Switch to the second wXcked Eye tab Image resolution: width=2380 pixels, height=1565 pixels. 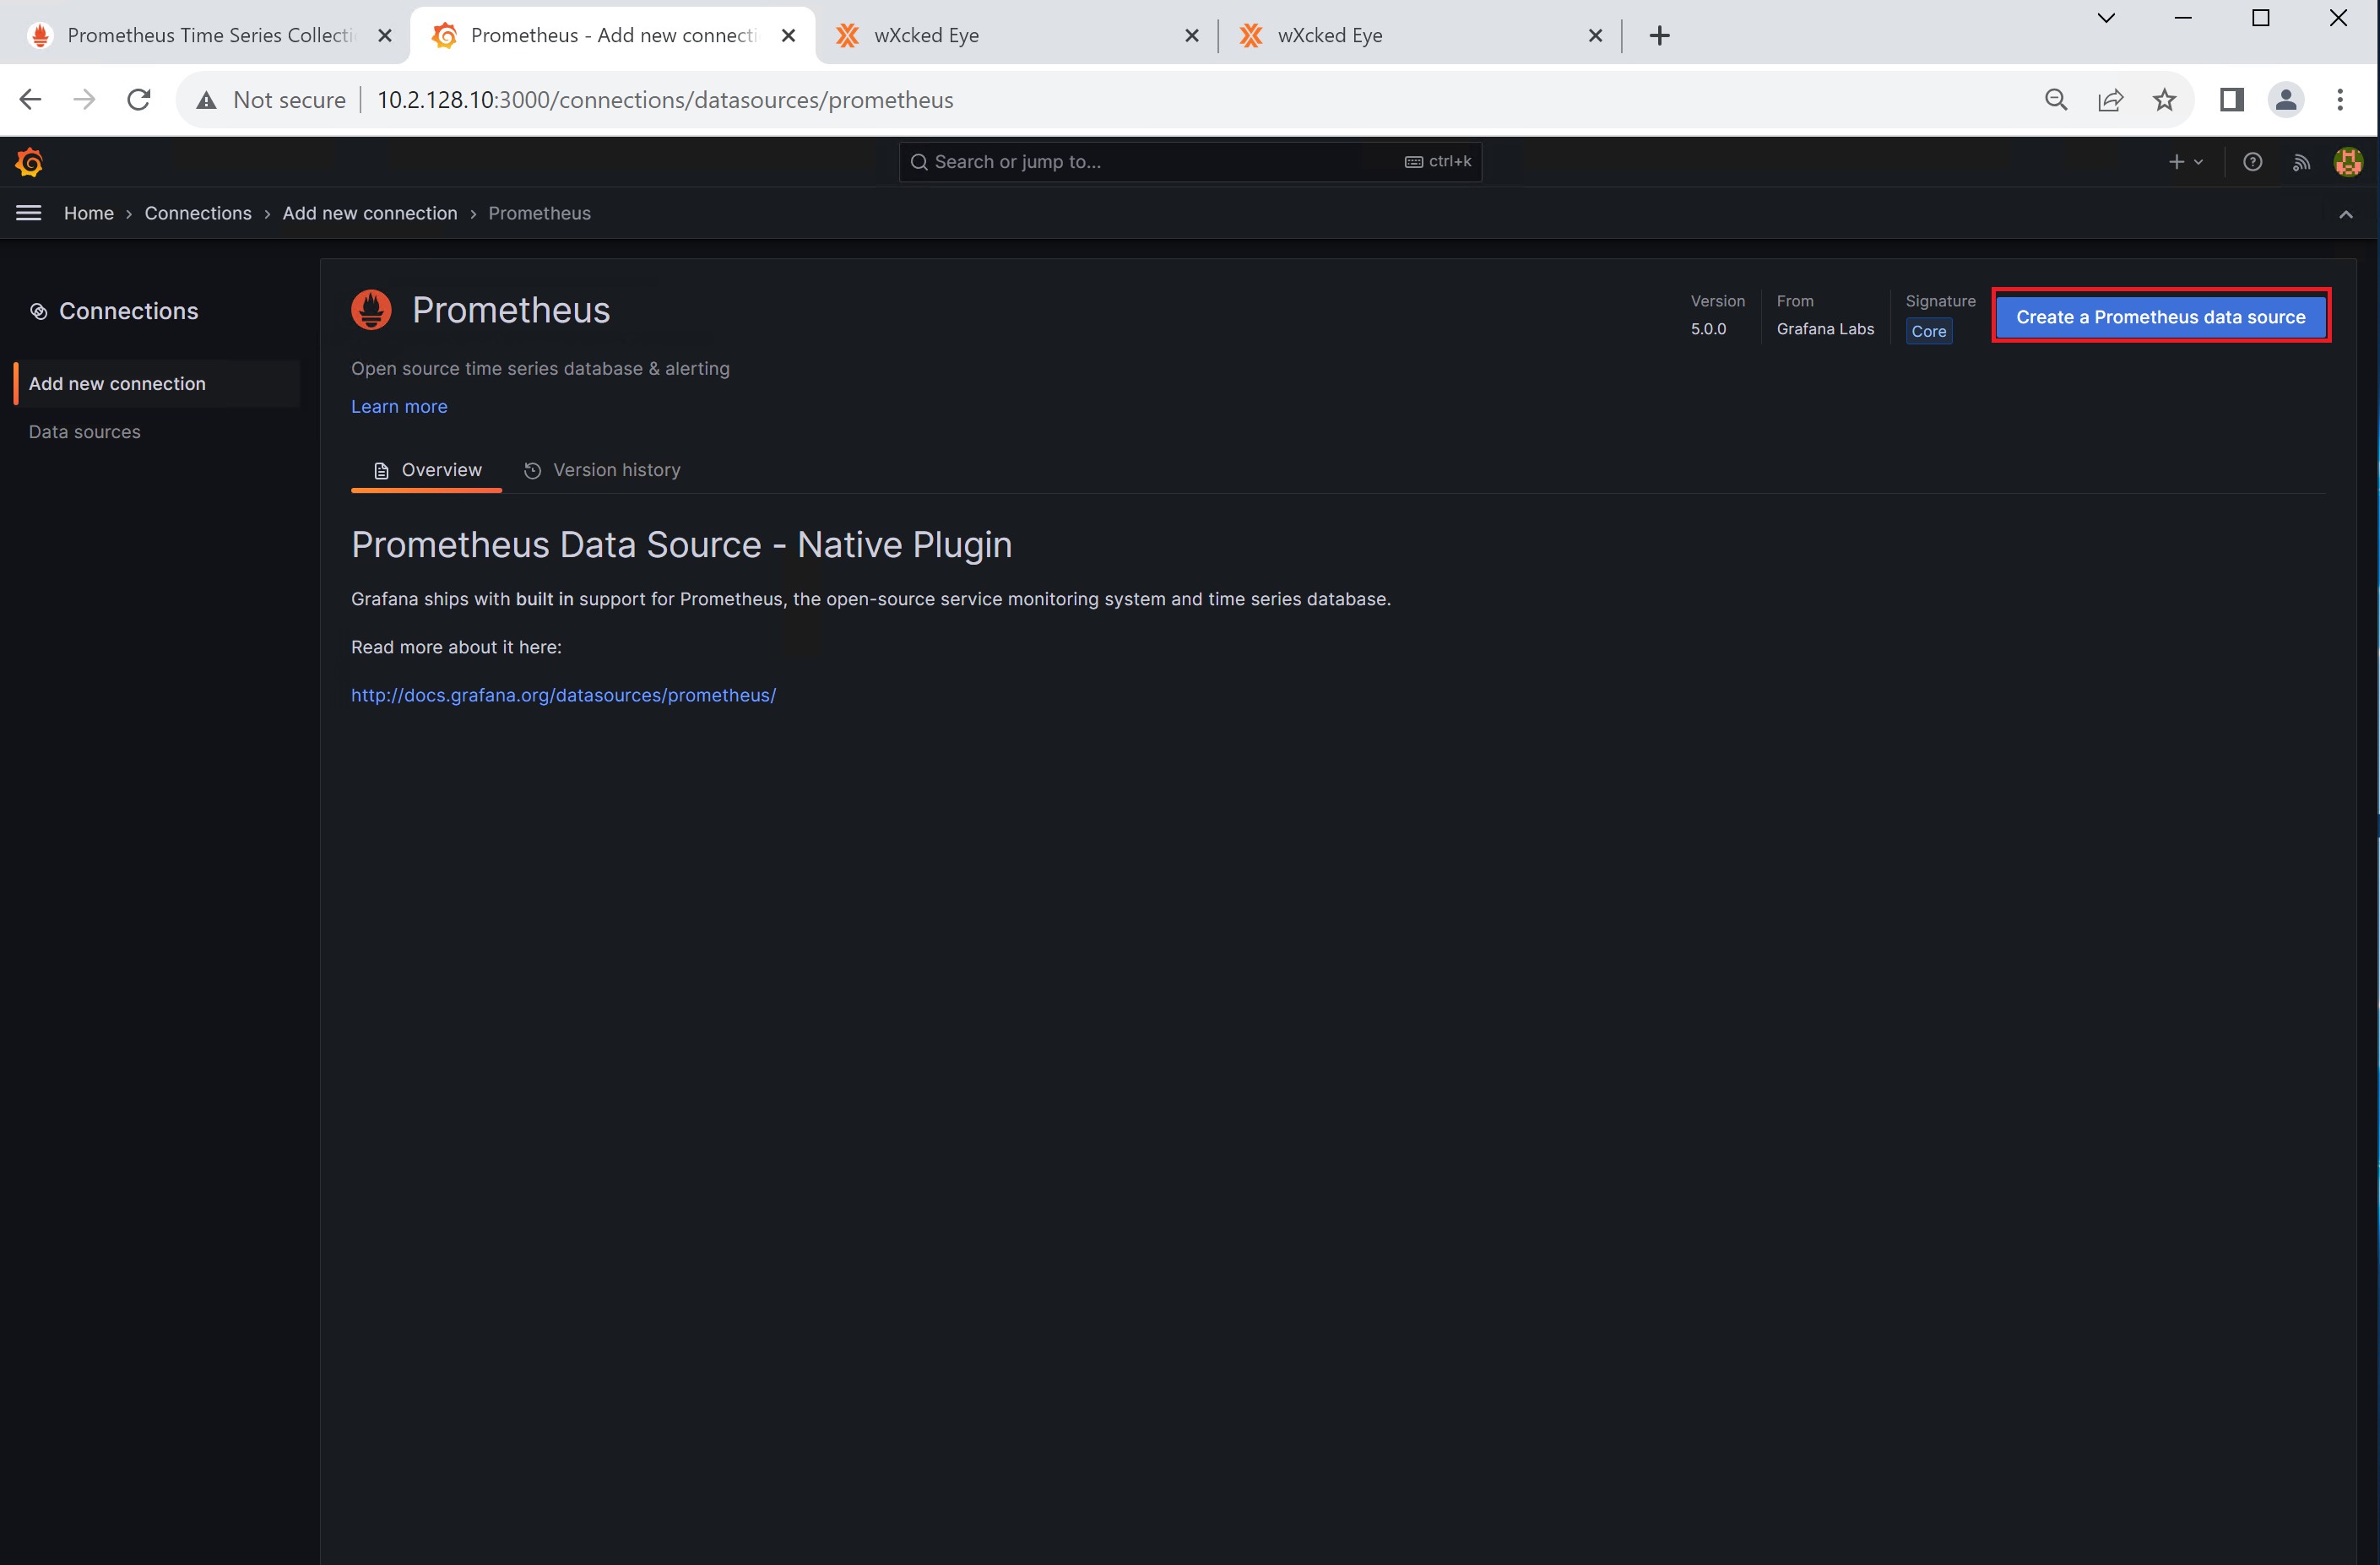[1418, 36]
